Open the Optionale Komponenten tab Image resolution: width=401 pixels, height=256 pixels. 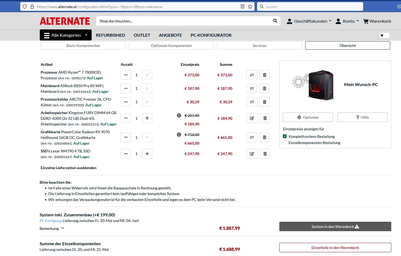171,46
